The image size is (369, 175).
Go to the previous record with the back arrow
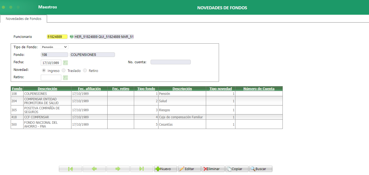(x=94, y=168)
